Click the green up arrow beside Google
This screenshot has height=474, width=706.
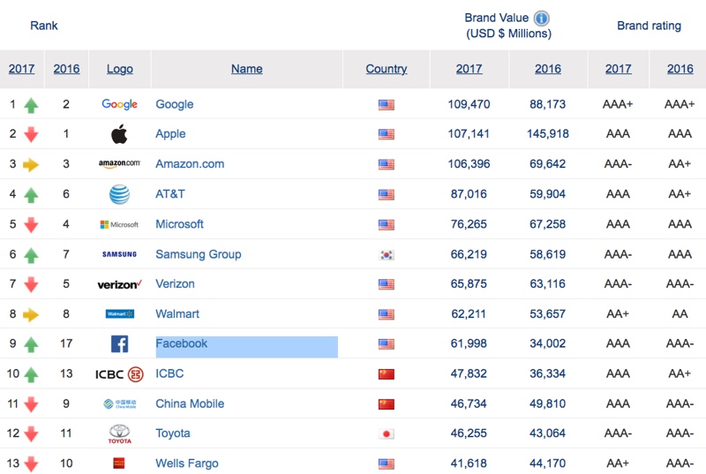coord(31,105)
